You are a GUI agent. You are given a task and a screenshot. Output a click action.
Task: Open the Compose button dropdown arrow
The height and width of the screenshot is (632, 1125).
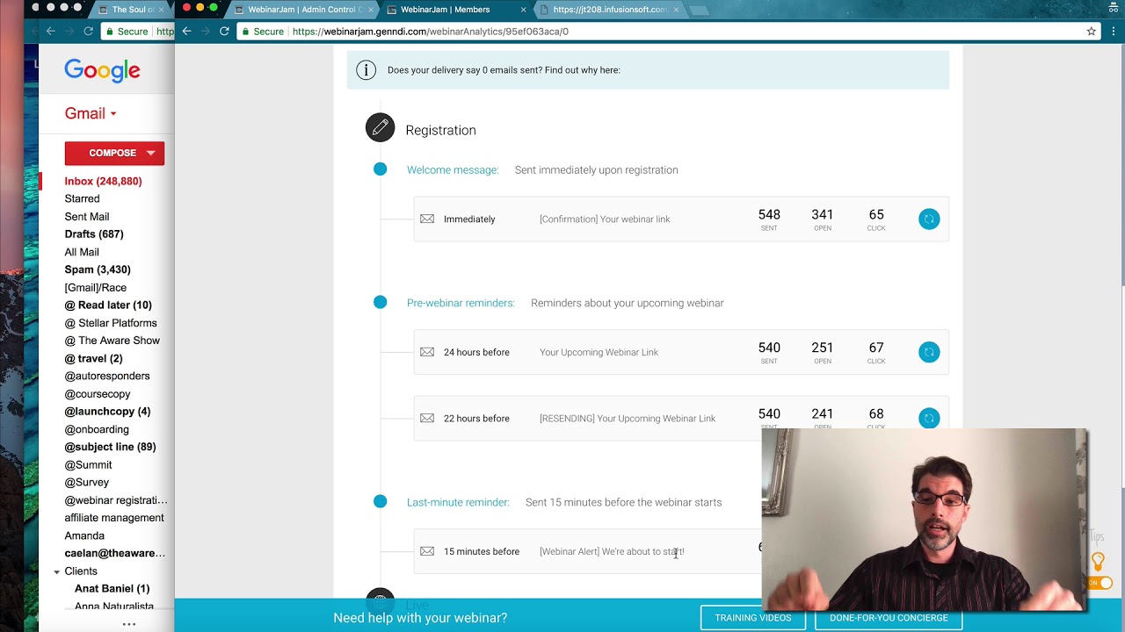[150, 153]
